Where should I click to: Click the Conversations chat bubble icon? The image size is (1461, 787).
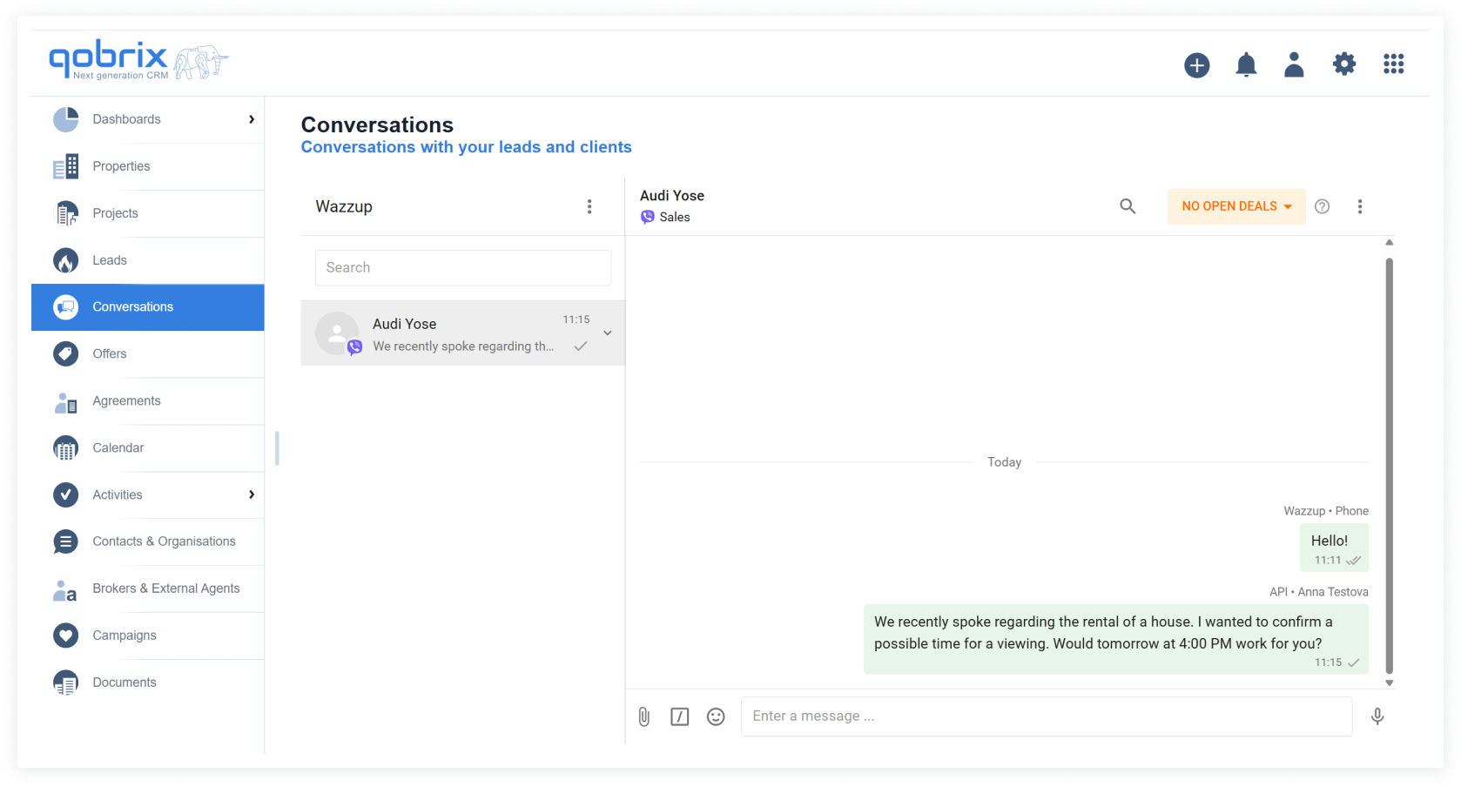65,306
